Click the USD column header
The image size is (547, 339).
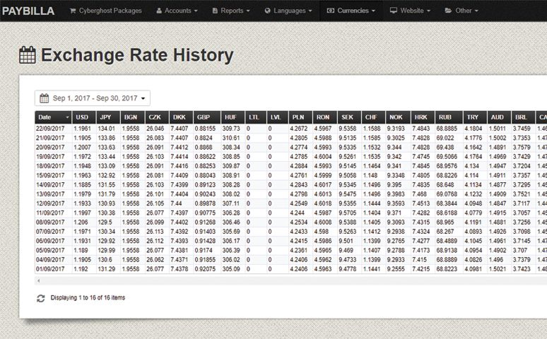83,117
